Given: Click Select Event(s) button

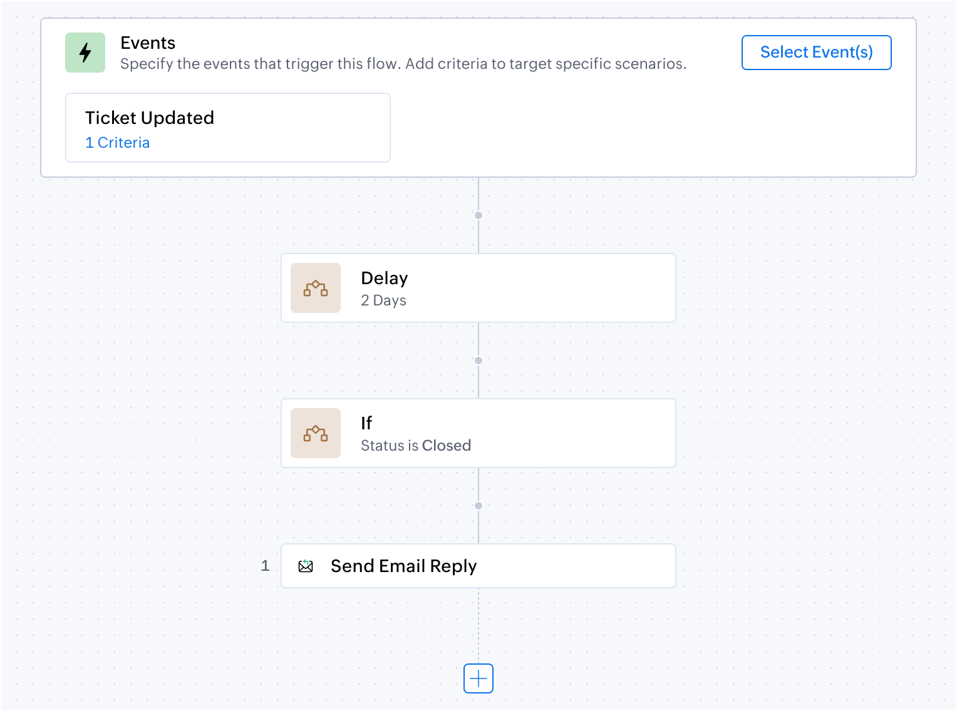Looking at the screenshot, I should 817,53.
